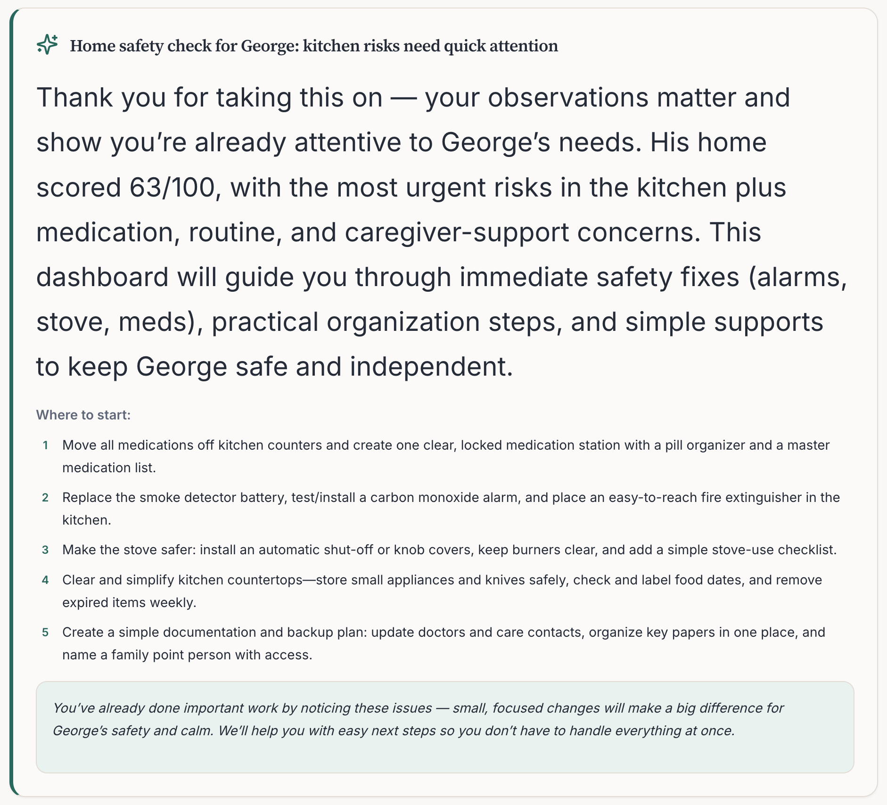Click the "Where to start:" label
The image size is (887, 805).
pos(83,415)
